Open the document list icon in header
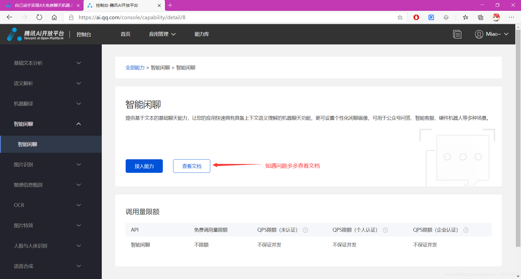This screenshot has height=279, width=521. point(457,34)
